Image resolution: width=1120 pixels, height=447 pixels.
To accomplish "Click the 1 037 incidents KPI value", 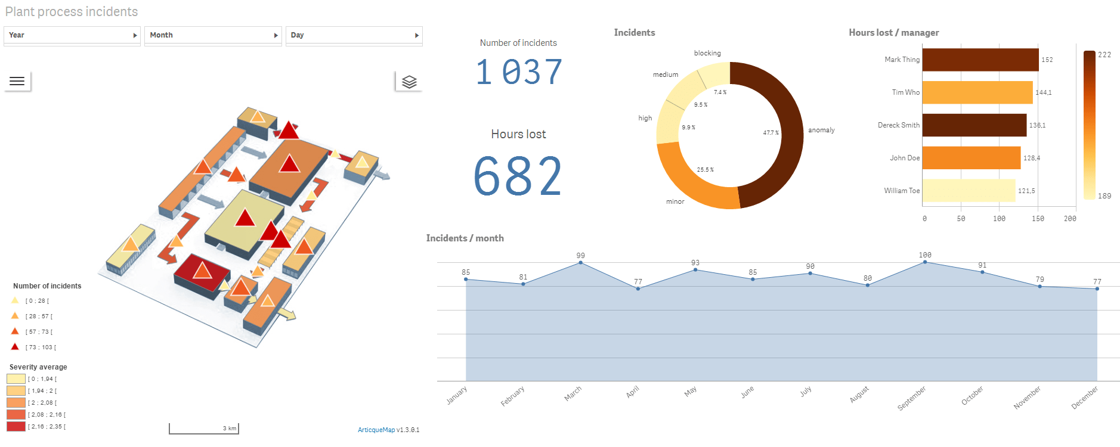I will 519,72.
